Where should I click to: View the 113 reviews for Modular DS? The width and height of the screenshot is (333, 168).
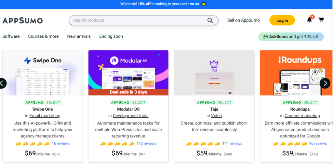146,143
